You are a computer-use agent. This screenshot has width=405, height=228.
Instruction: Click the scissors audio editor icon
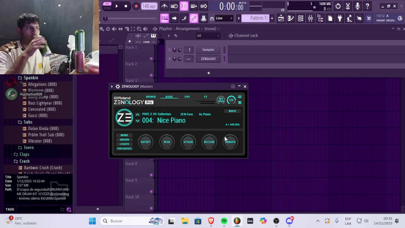348,6
